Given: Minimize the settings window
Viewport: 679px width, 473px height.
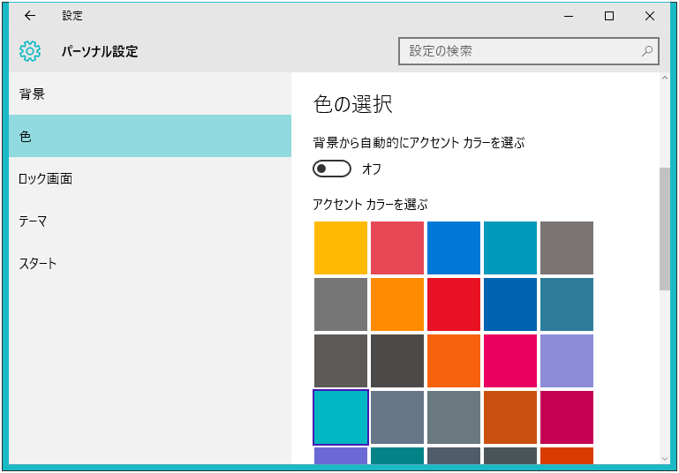Looking at the screenshot, I should [569, 17].
